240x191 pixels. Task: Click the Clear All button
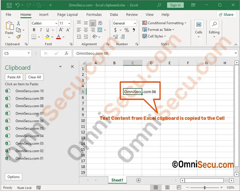(35, 77)
